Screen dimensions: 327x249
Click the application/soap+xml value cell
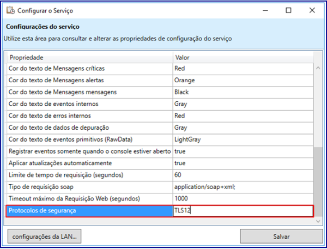click(243, 187)
